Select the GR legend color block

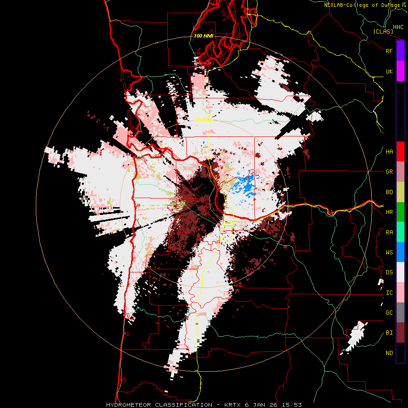pos(400,172)
